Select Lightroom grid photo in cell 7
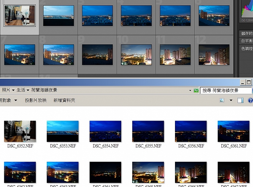 click(20, 55)
